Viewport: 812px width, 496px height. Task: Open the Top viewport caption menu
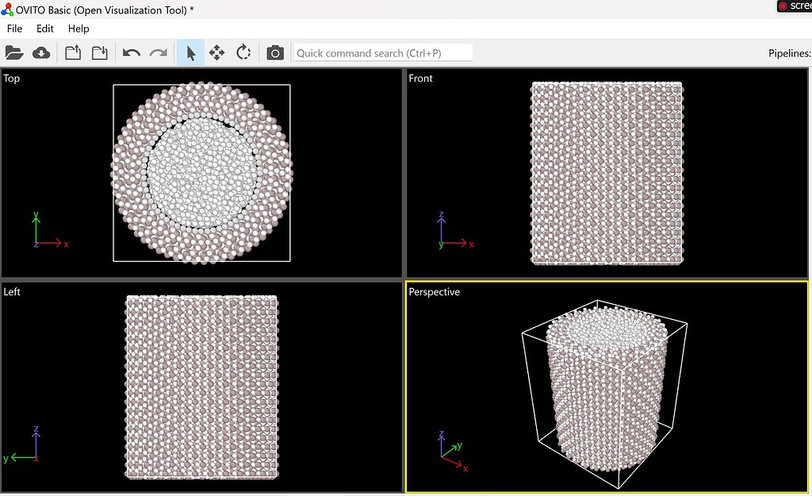(11, 78)
